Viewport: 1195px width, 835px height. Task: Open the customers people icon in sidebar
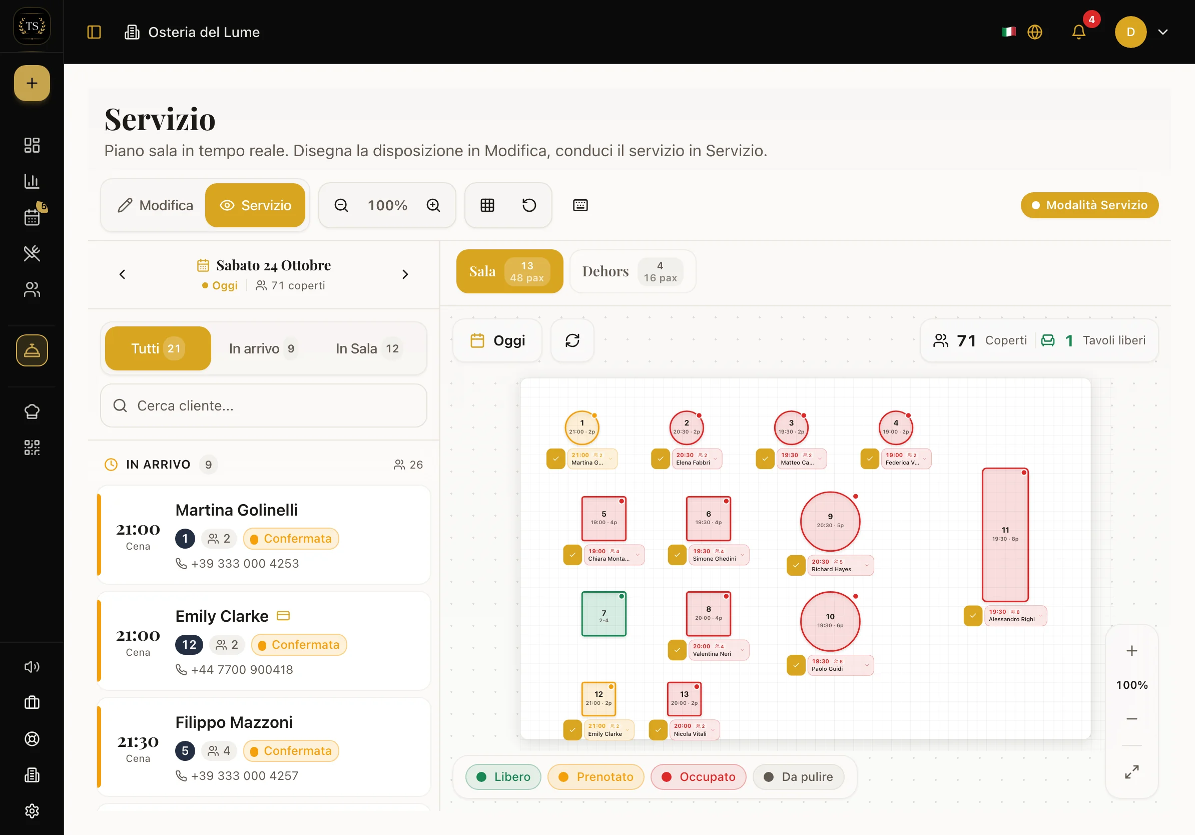coord(32,289)
